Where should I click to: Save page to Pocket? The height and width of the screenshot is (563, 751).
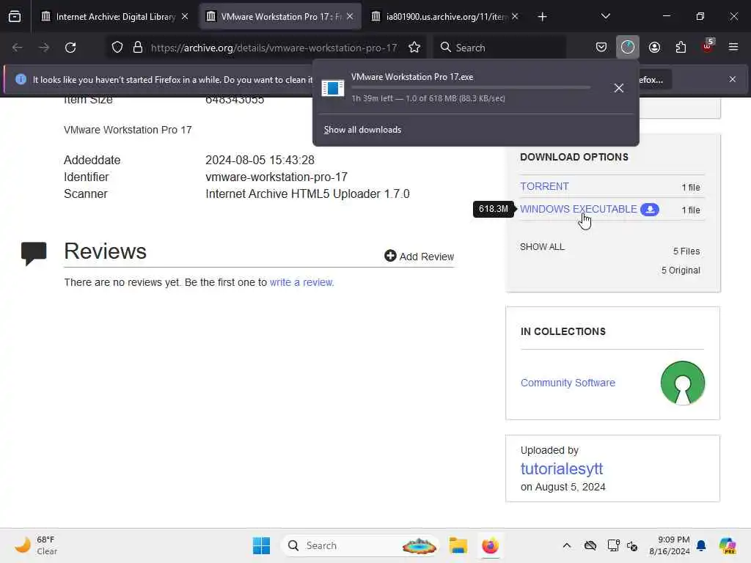point(601,48)
